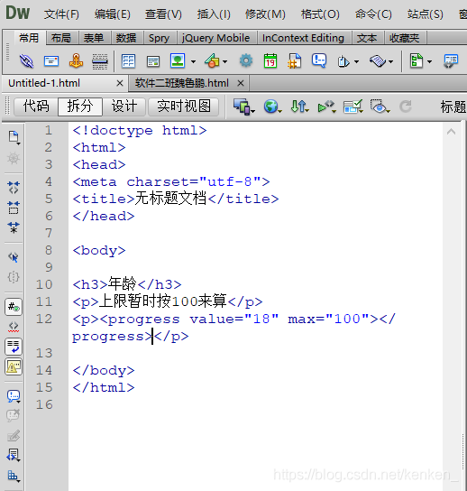Open the 站点(S) menu
Screen dimensions: 467x491
pos(426,14)
